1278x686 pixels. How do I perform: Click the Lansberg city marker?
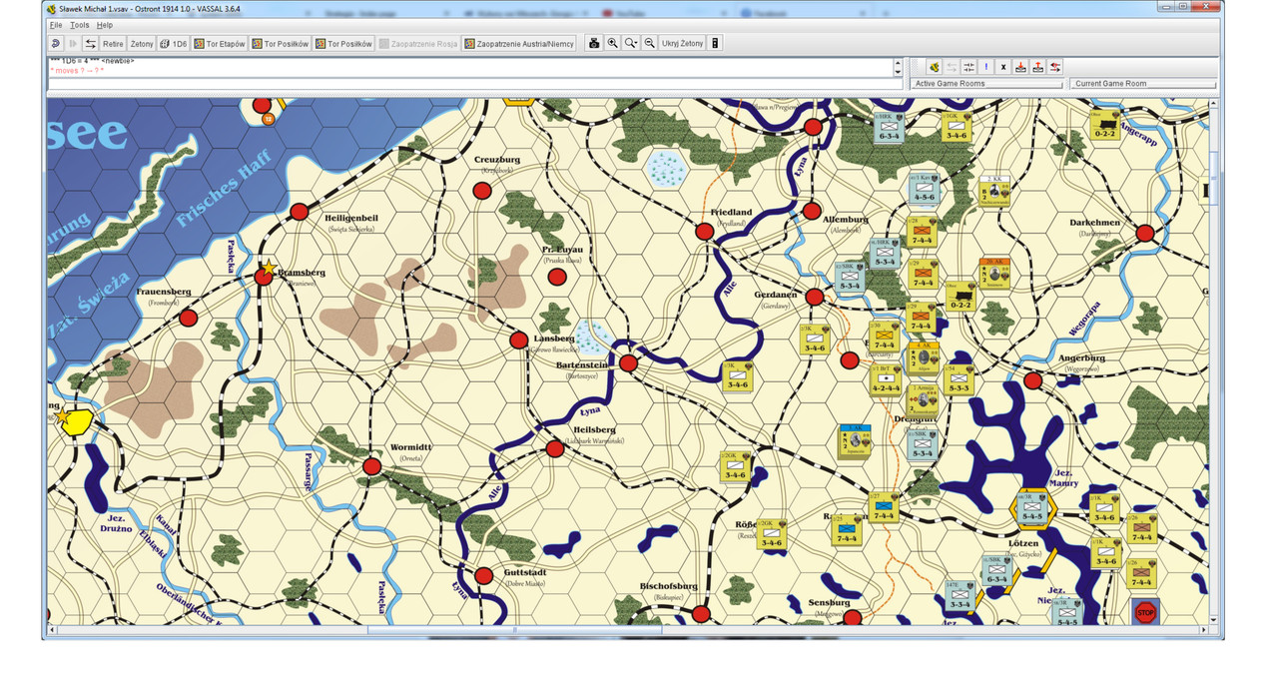(x=518, y=341)
